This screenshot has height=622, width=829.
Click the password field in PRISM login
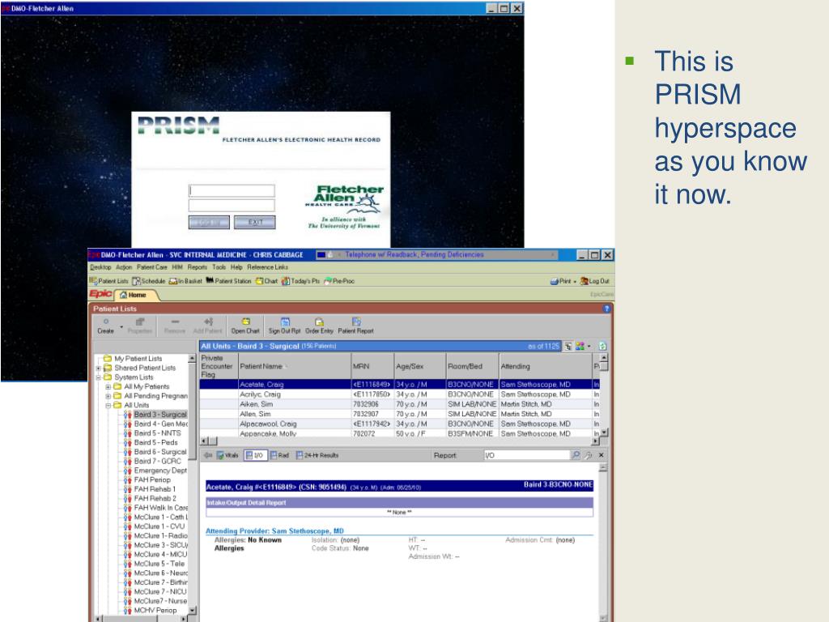click(232, 205)
